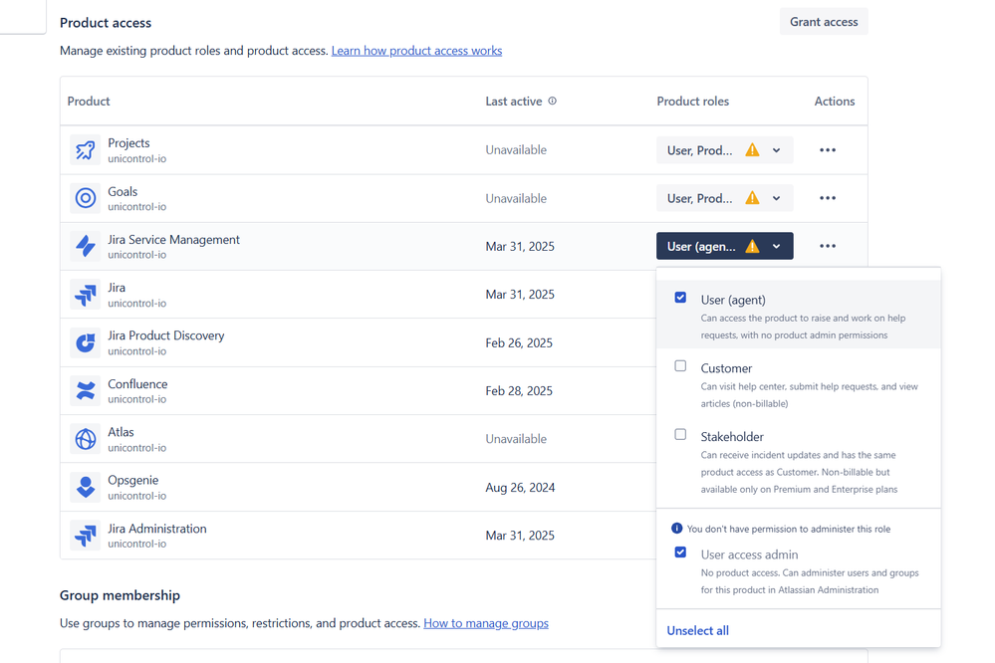Click the Product roles column header
The image size is (995, 663).
coord(692,102)
